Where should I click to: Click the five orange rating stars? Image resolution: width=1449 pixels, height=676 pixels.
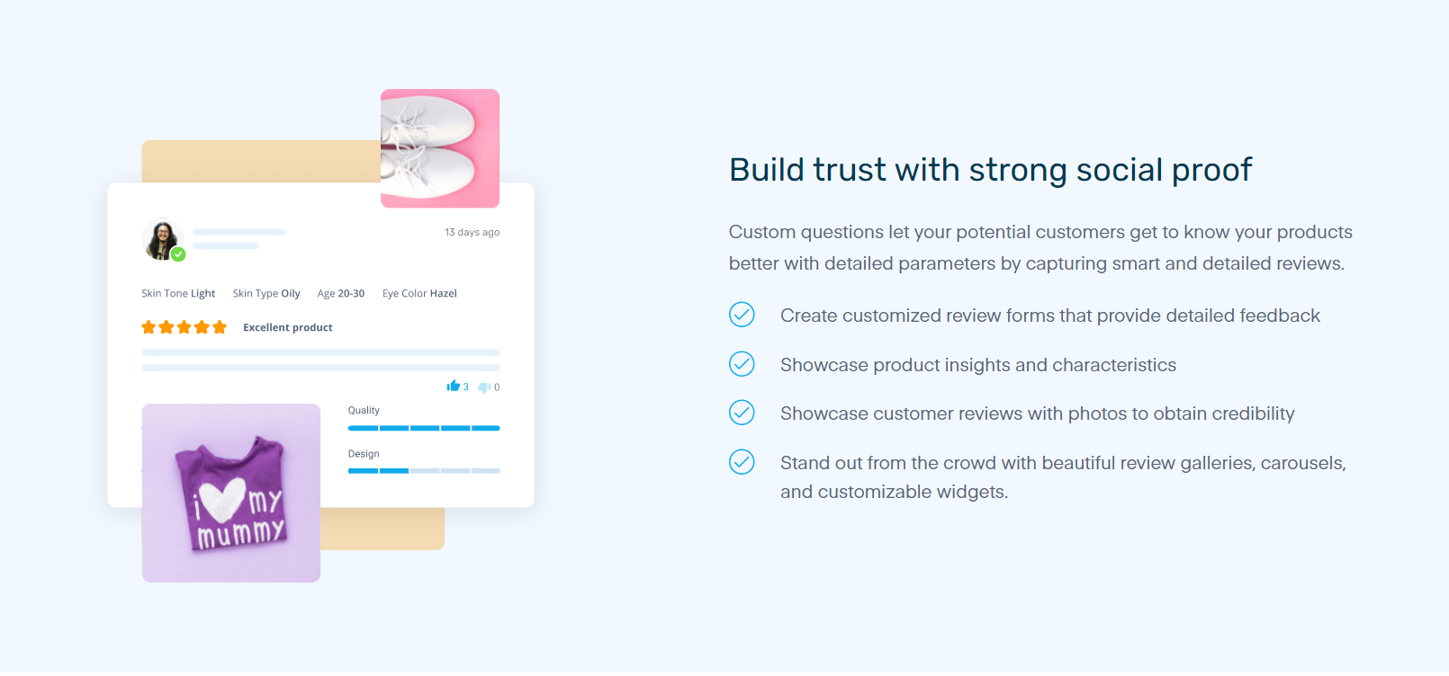pyautogui.click(x=184, y=327)
